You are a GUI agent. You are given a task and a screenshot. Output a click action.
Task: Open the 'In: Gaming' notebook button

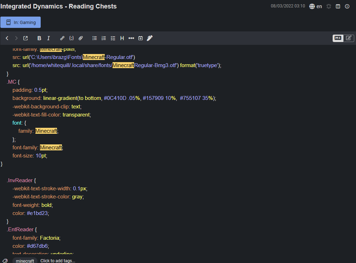coord(21,22)
